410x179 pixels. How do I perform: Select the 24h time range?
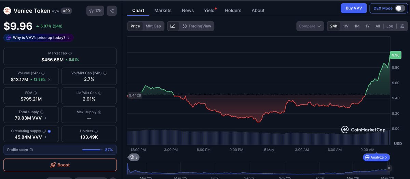click(334, 26)
